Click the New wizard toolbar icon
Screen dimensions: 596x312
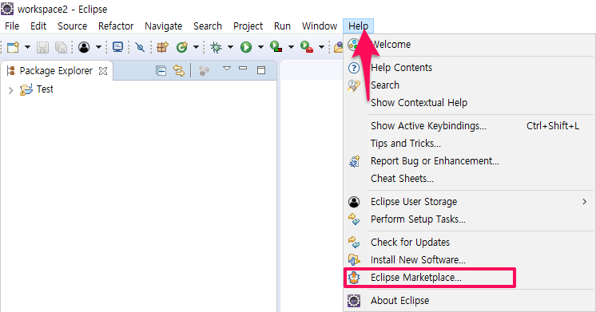point(14,47)
